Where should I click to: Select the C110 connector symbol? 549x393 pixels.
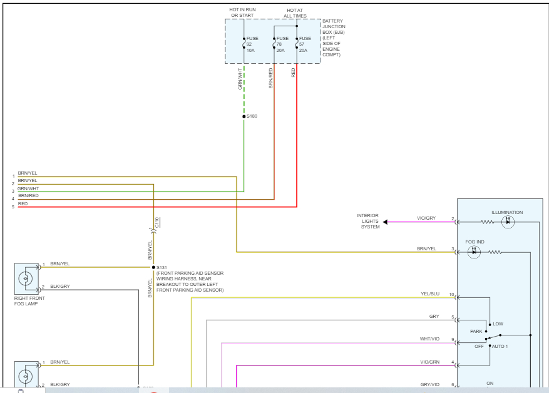coord(153,230)
